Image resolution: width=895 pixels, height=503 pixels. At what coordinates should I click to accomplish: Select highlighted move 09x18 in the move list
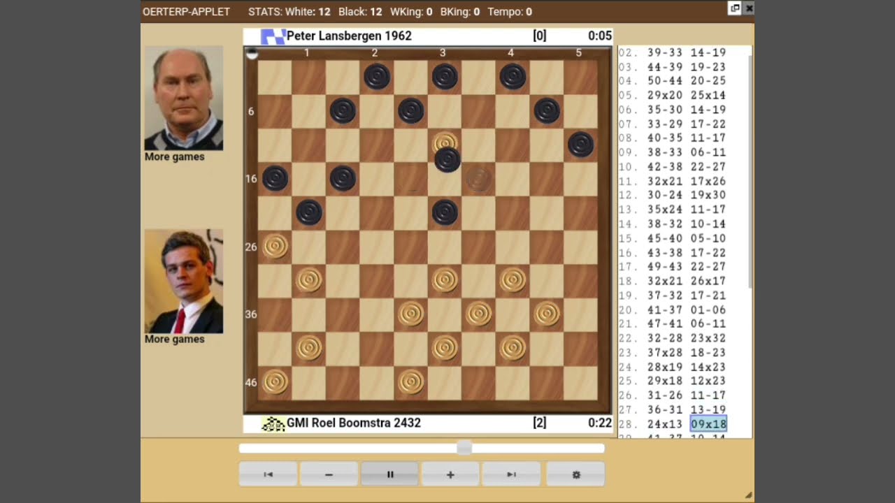[x=708, y=424]
